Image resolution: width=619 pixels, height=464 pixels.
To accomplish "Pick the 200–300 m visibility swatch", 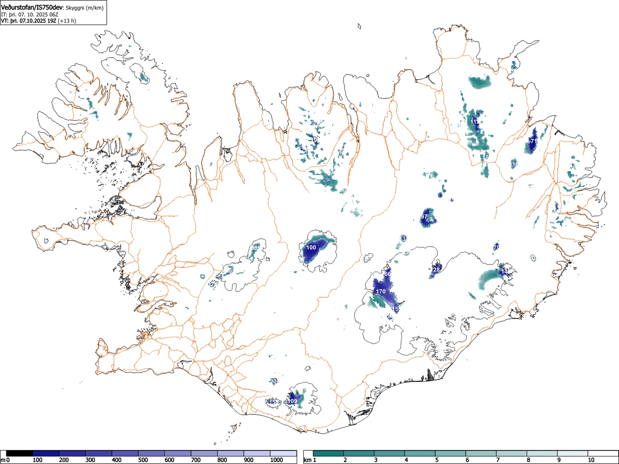I will coord(73,453).
